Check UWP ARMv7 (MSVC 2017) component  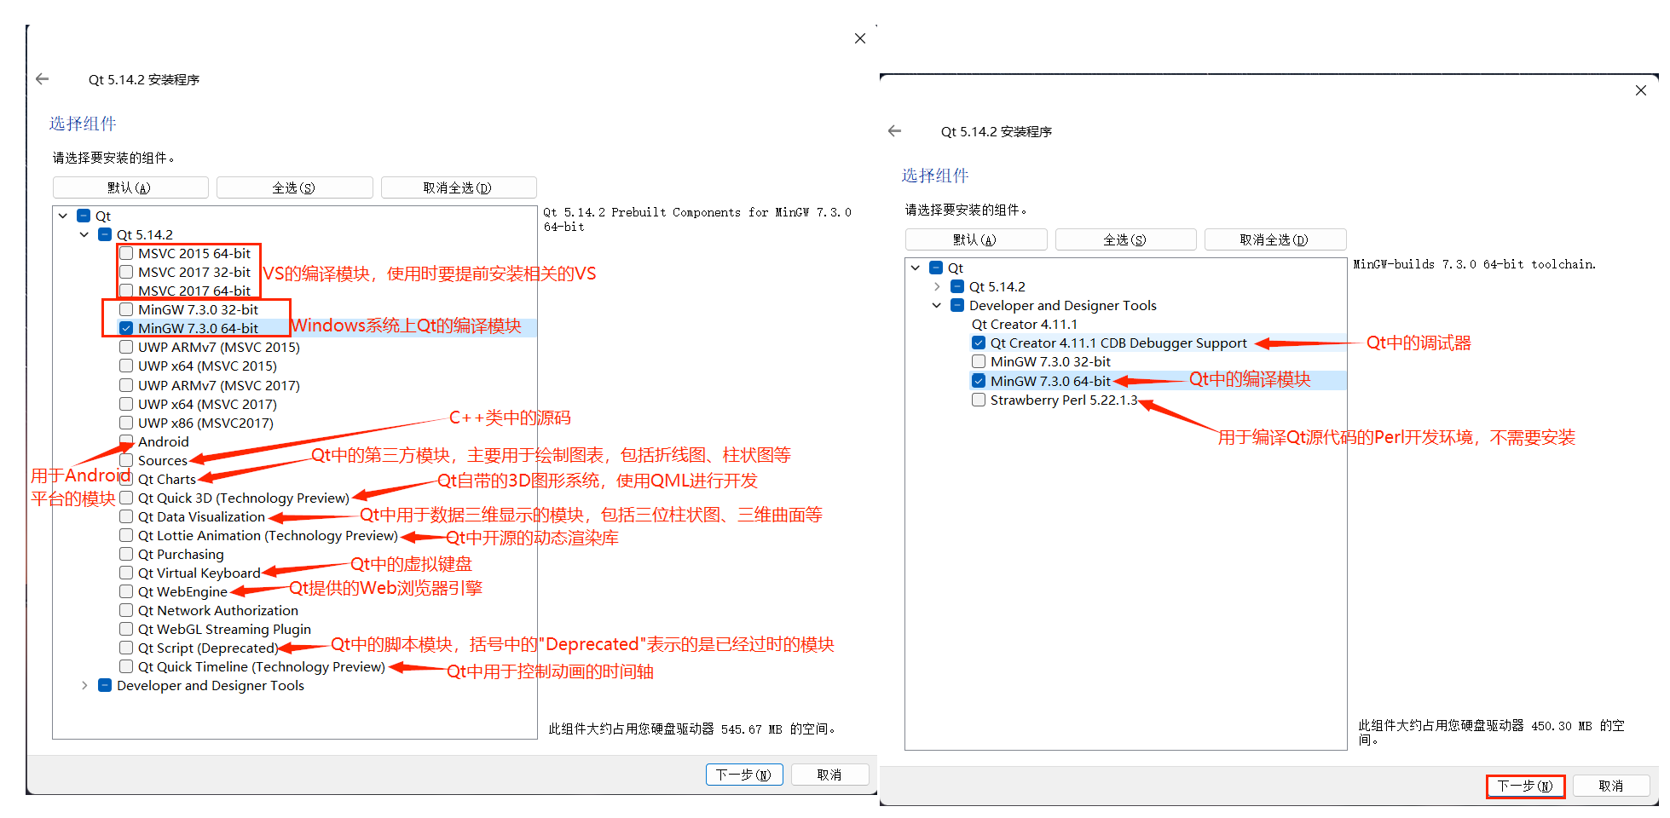tap(126, 385)
